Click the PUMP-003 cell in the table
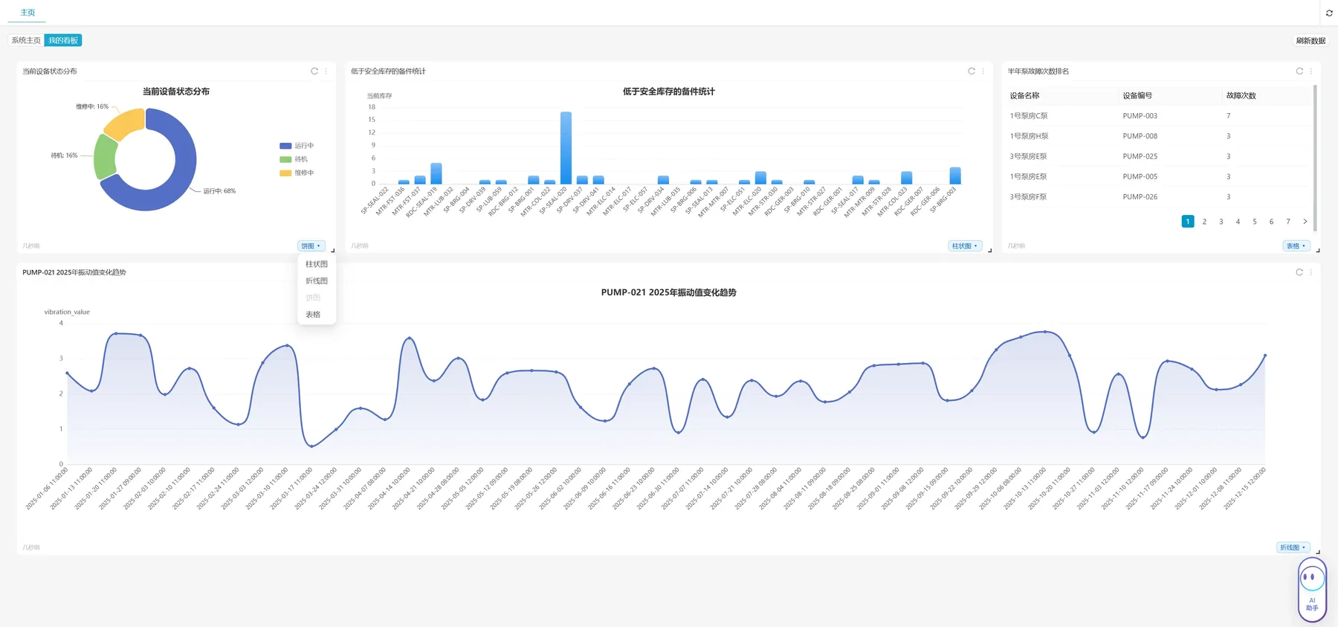The height and width of the screenshot is (627, 1338). (1140, 116)
